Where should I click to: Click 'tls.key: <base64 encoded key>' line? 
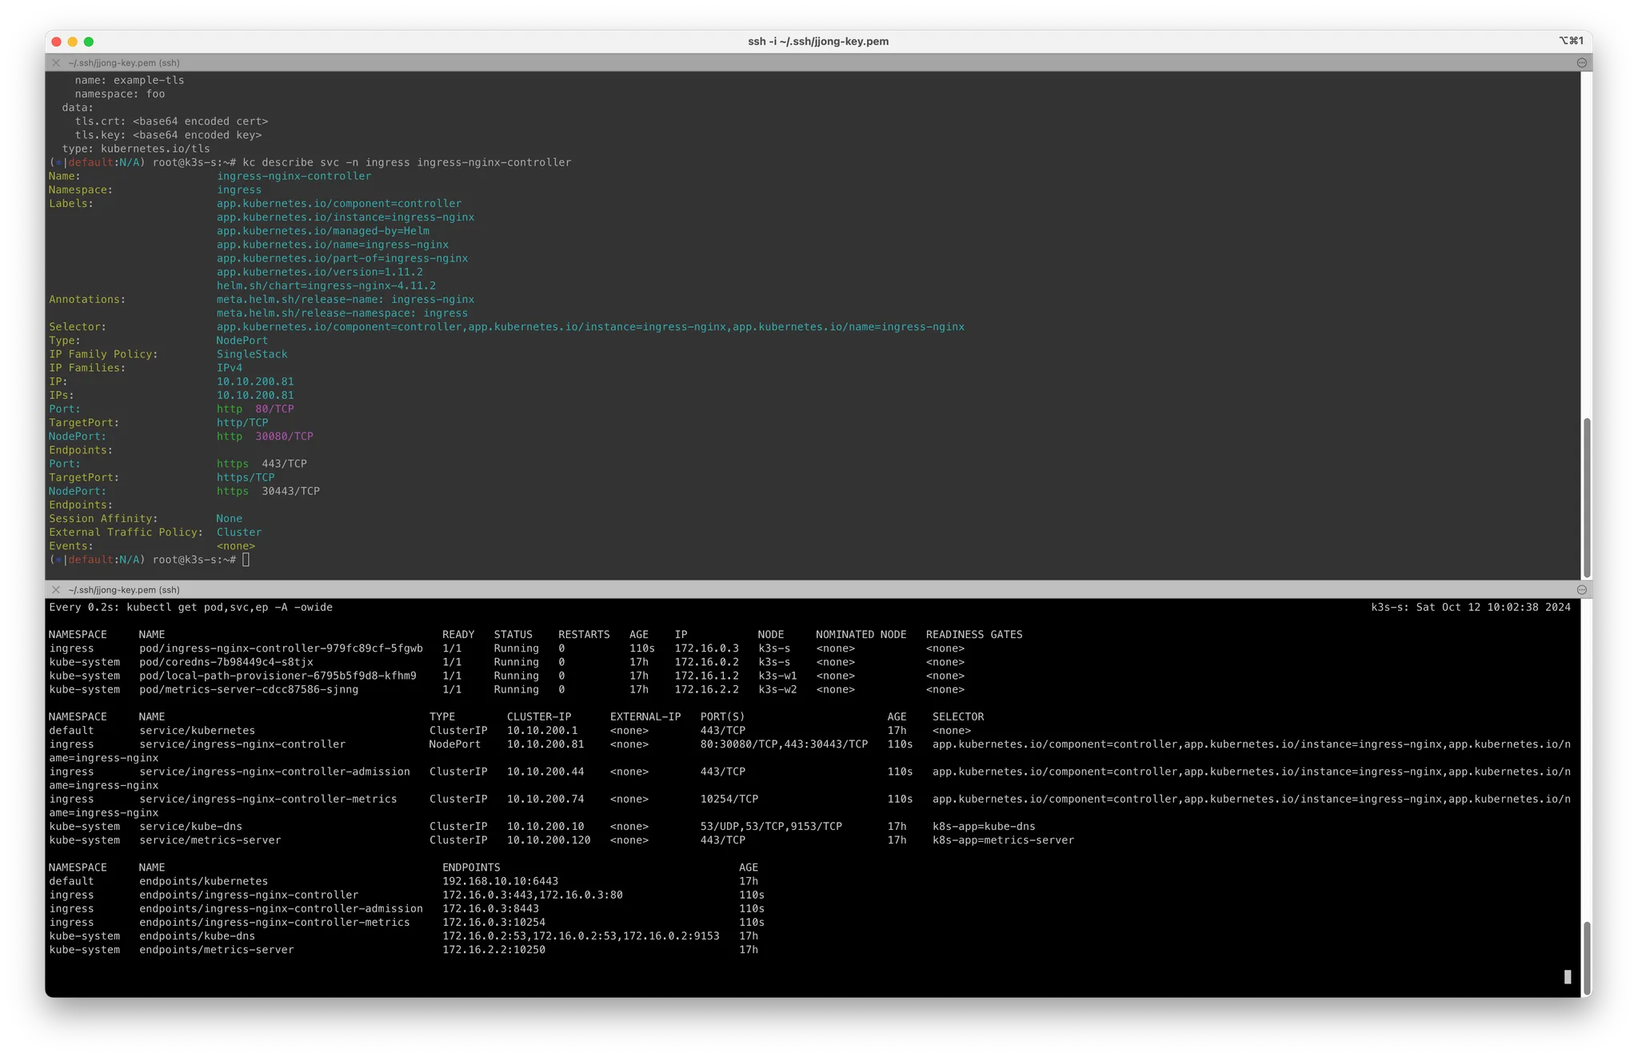coord(168,135)
